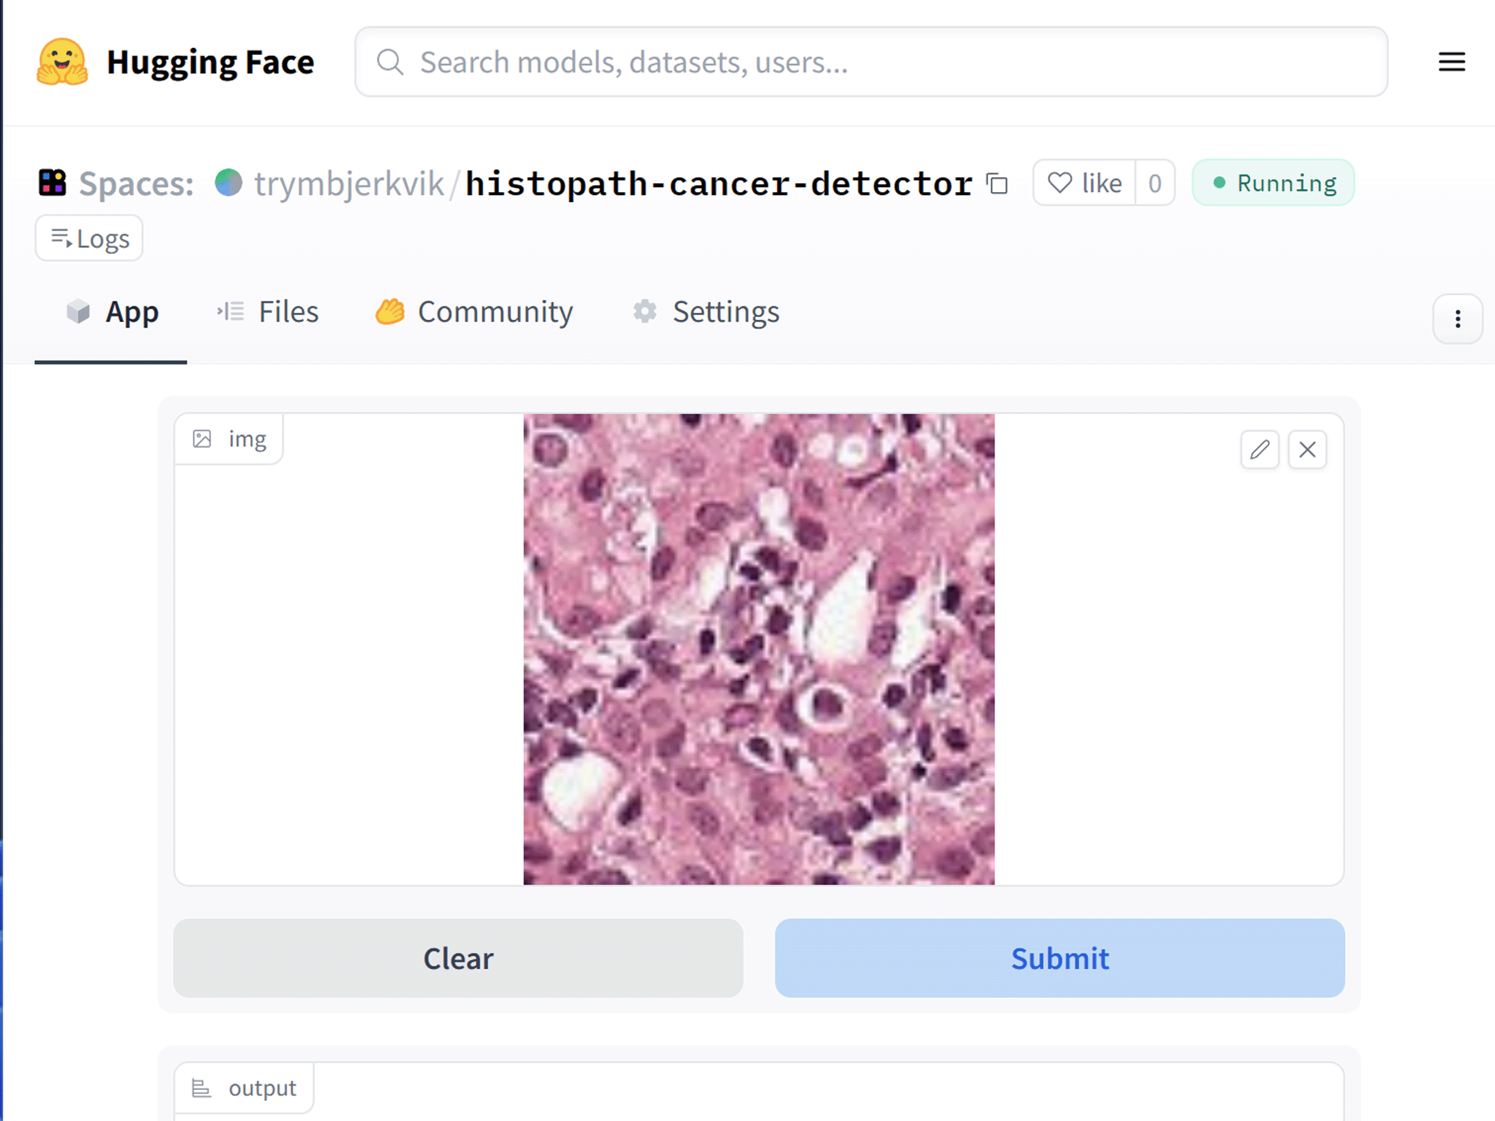Copy the space name with the copy icon
The height and width of the screenshot is (1121, 1495).
tap(997, 184)
